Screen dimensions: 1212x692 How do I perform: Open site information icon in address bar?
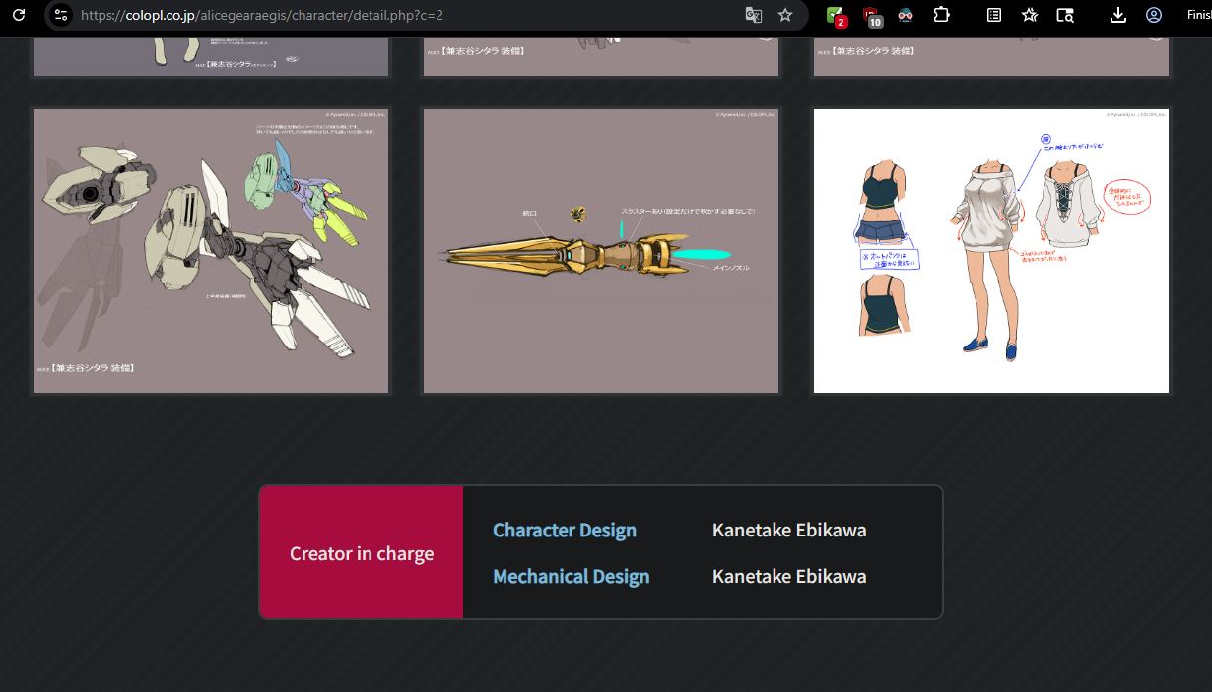tap(61, 15)
